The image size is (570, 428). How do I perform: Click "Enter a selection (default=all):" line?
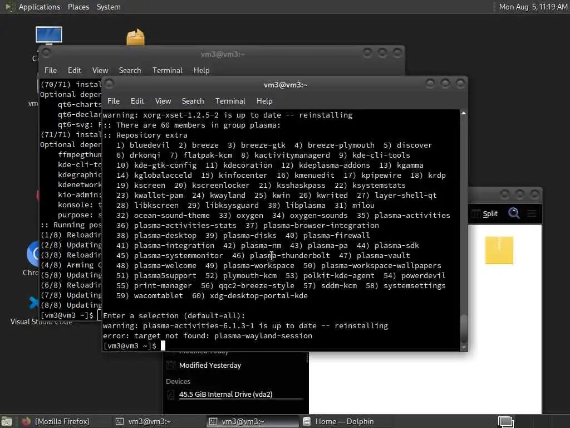click(174, 316)
